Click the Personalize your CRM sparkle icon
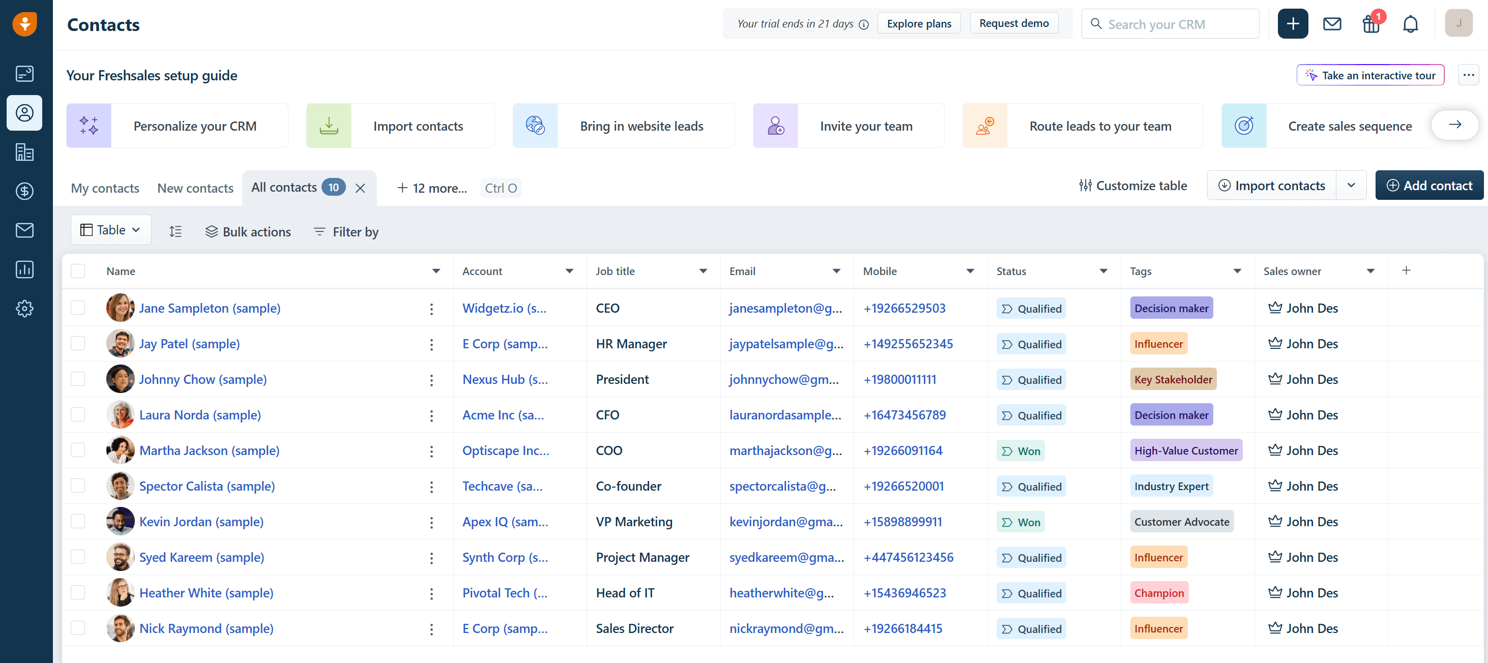Image resolution: width=1488 pixels, height=663 pixels. [x=89, y=125]
